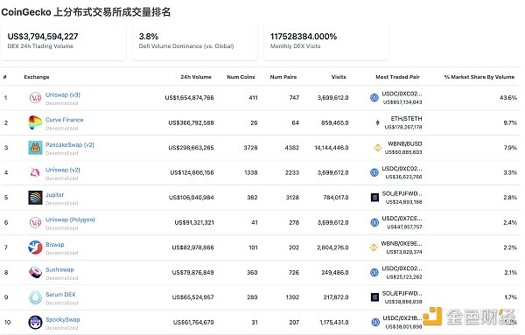Click ETH icon in Curve Finance row
Viewport: 525px width, 335px height.
[378, 122]
